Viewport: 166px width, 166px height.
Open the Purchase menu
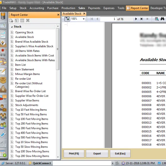pyautogui.click(x=53, y=8)
